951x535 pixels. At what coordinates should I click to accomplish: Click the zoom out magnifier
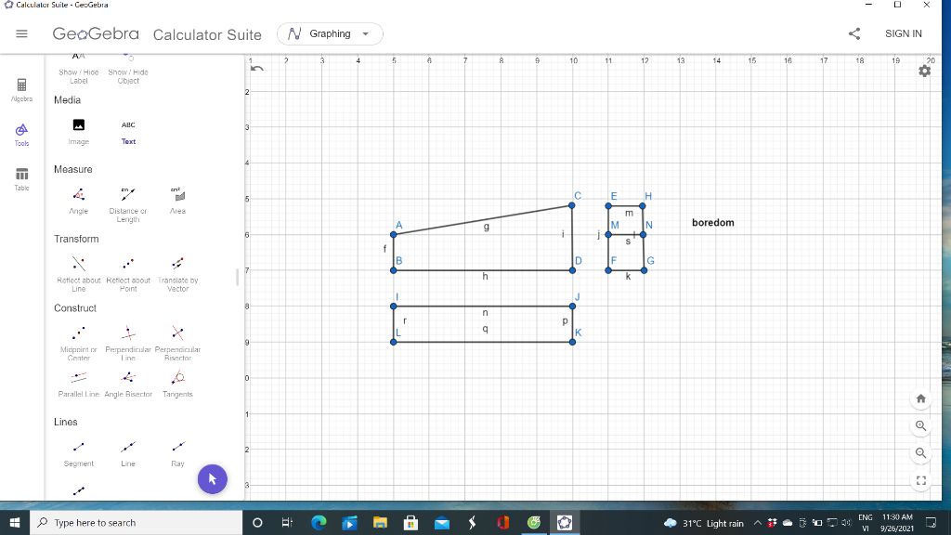pos(920,453)
